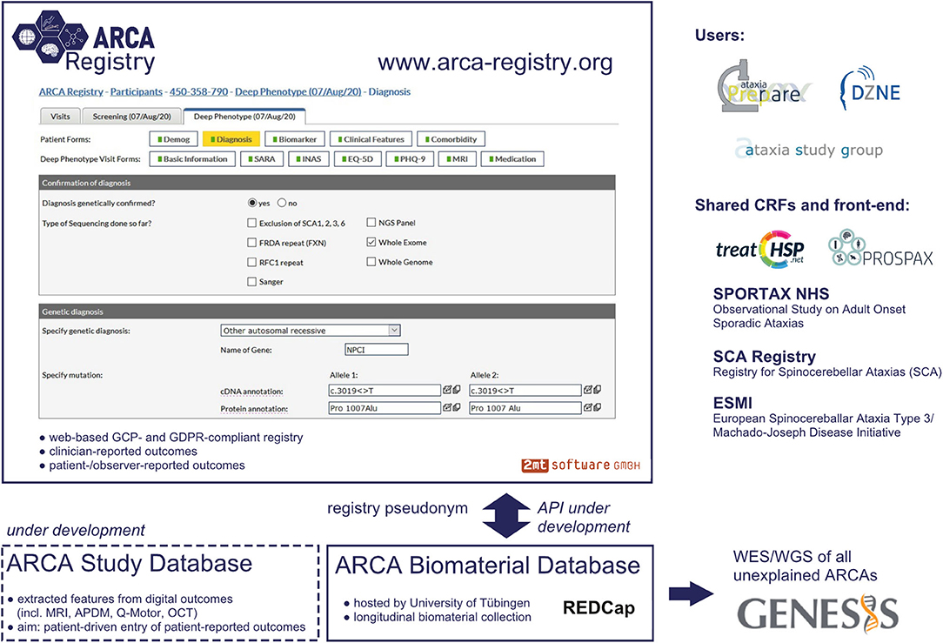Open the EQ-5D visit form
Image resolution: width=943 pixels, height=643 pixels.
point(358,159)
